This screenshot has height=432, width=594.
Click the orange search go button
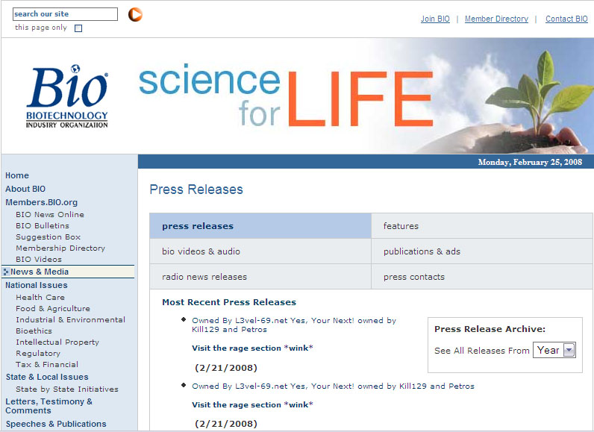coord(135,14)
